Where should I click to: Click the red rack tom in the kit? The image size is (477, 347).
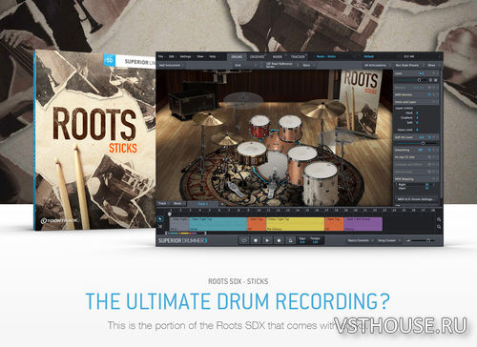pyautogui.click(x=259, y=127)
